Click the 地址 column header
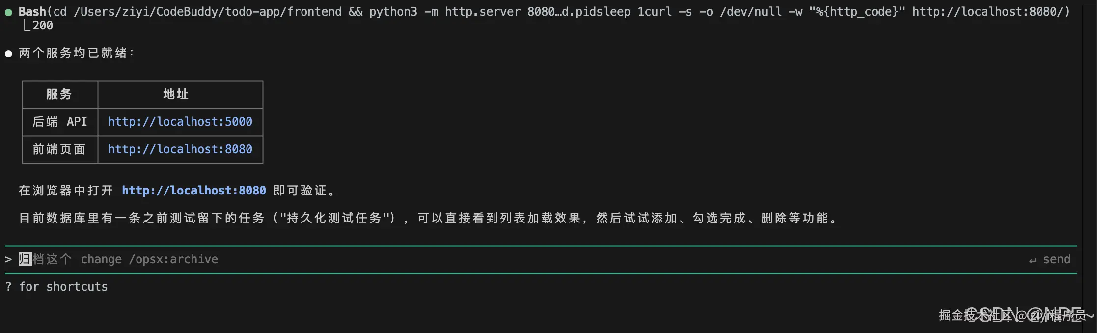 tap(180, 94)
